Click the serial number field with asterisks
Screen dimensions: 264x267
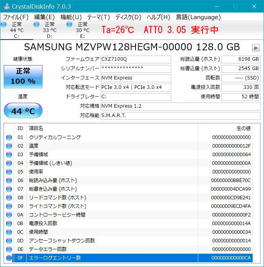[x=136, y=69]
